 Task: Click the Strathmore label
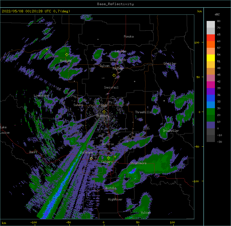click(138, 163)
